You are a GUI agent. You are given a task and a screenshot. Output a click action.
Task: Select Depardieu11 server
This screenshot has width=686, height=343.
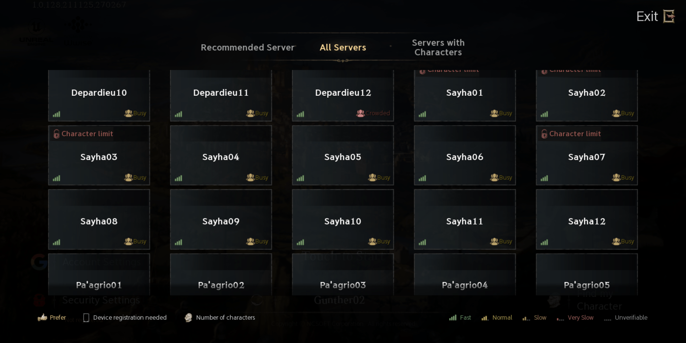[221, 93]
